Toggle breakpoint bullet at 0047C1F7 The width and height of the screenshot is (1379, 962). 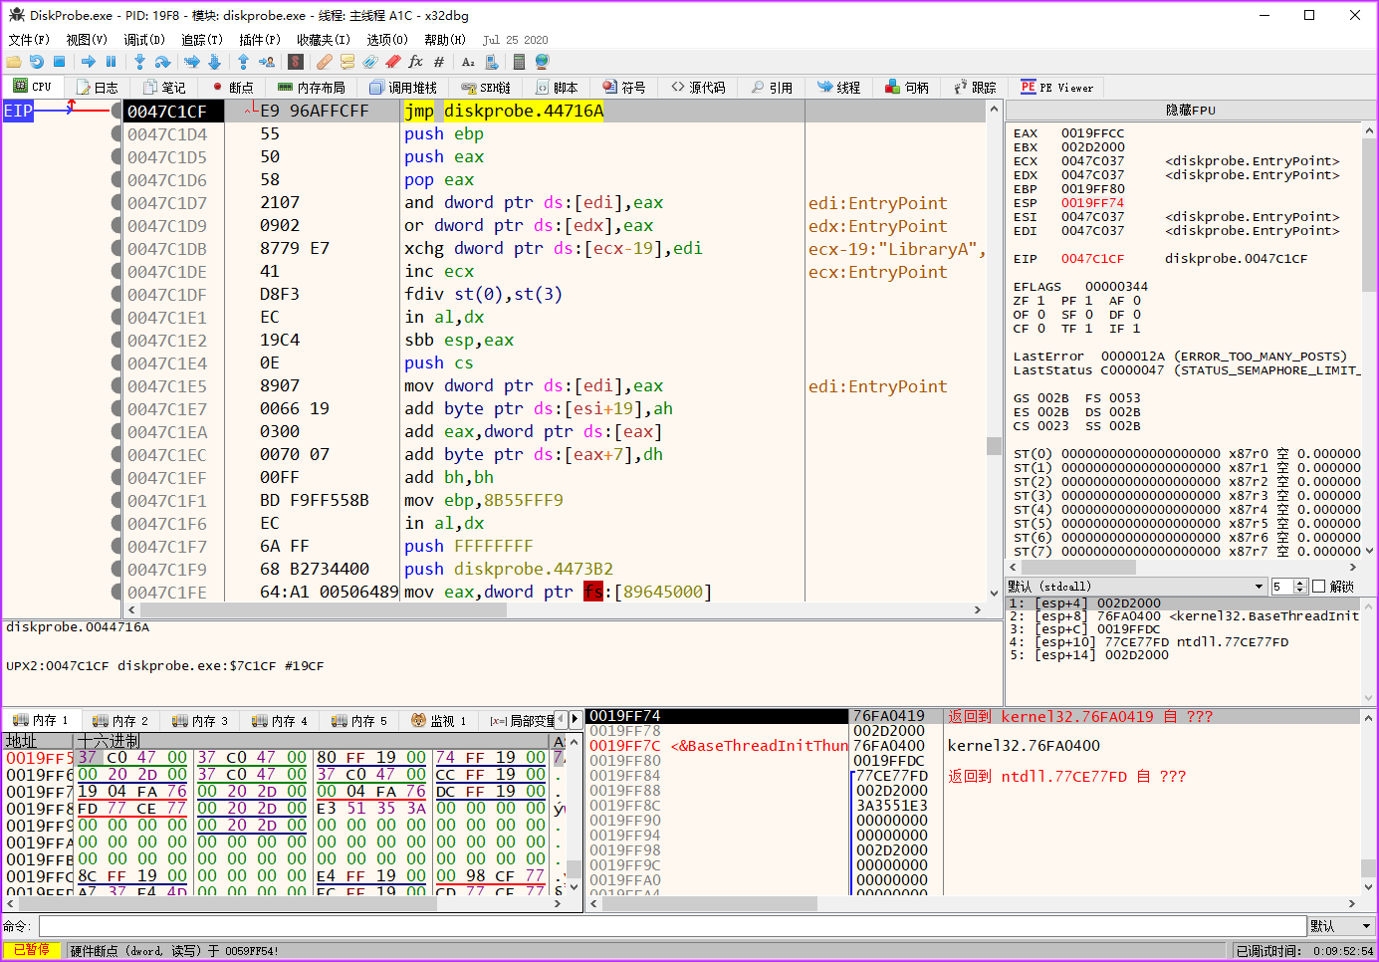(116, 546)
